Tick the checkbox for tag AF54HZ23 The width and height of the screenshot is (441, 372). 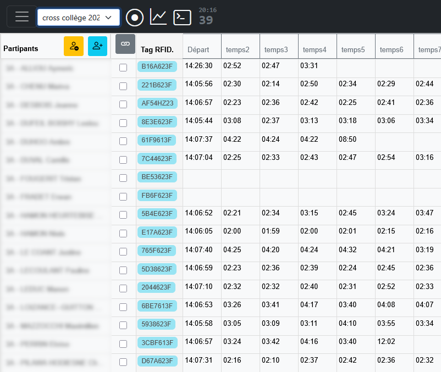click(x=123, y=104)
